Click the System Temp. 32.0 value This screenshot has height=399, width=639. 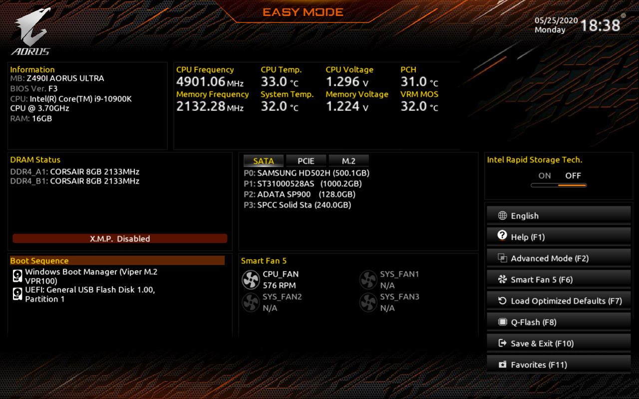pyautogui.click(x=279, y=106)
